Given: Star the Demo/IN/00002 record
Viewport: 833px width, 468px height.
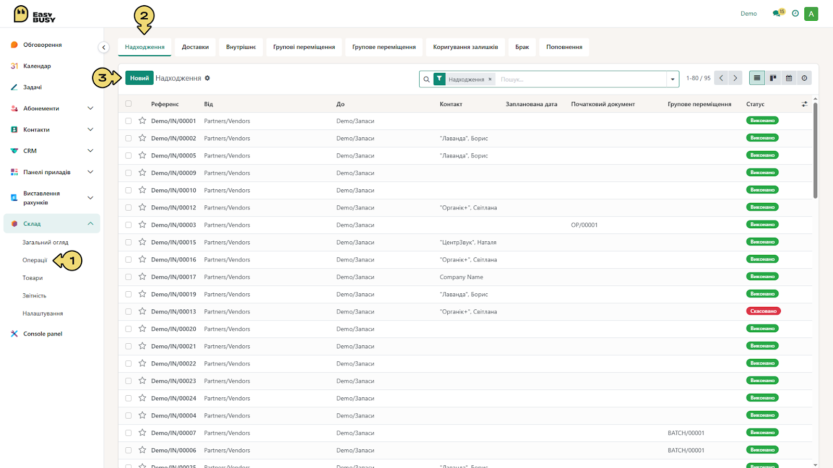Looking at the screenshot, I should [x=142, y=138].
